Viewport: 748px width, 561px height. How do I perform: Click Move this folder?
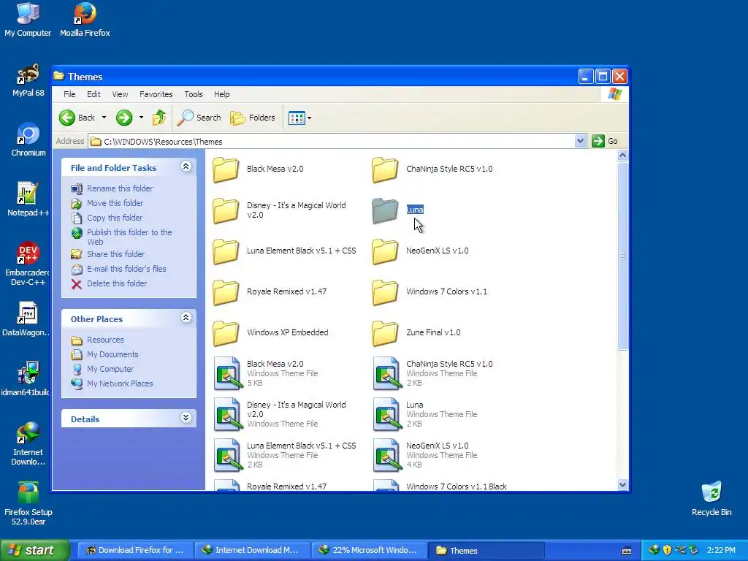point(115,203)
